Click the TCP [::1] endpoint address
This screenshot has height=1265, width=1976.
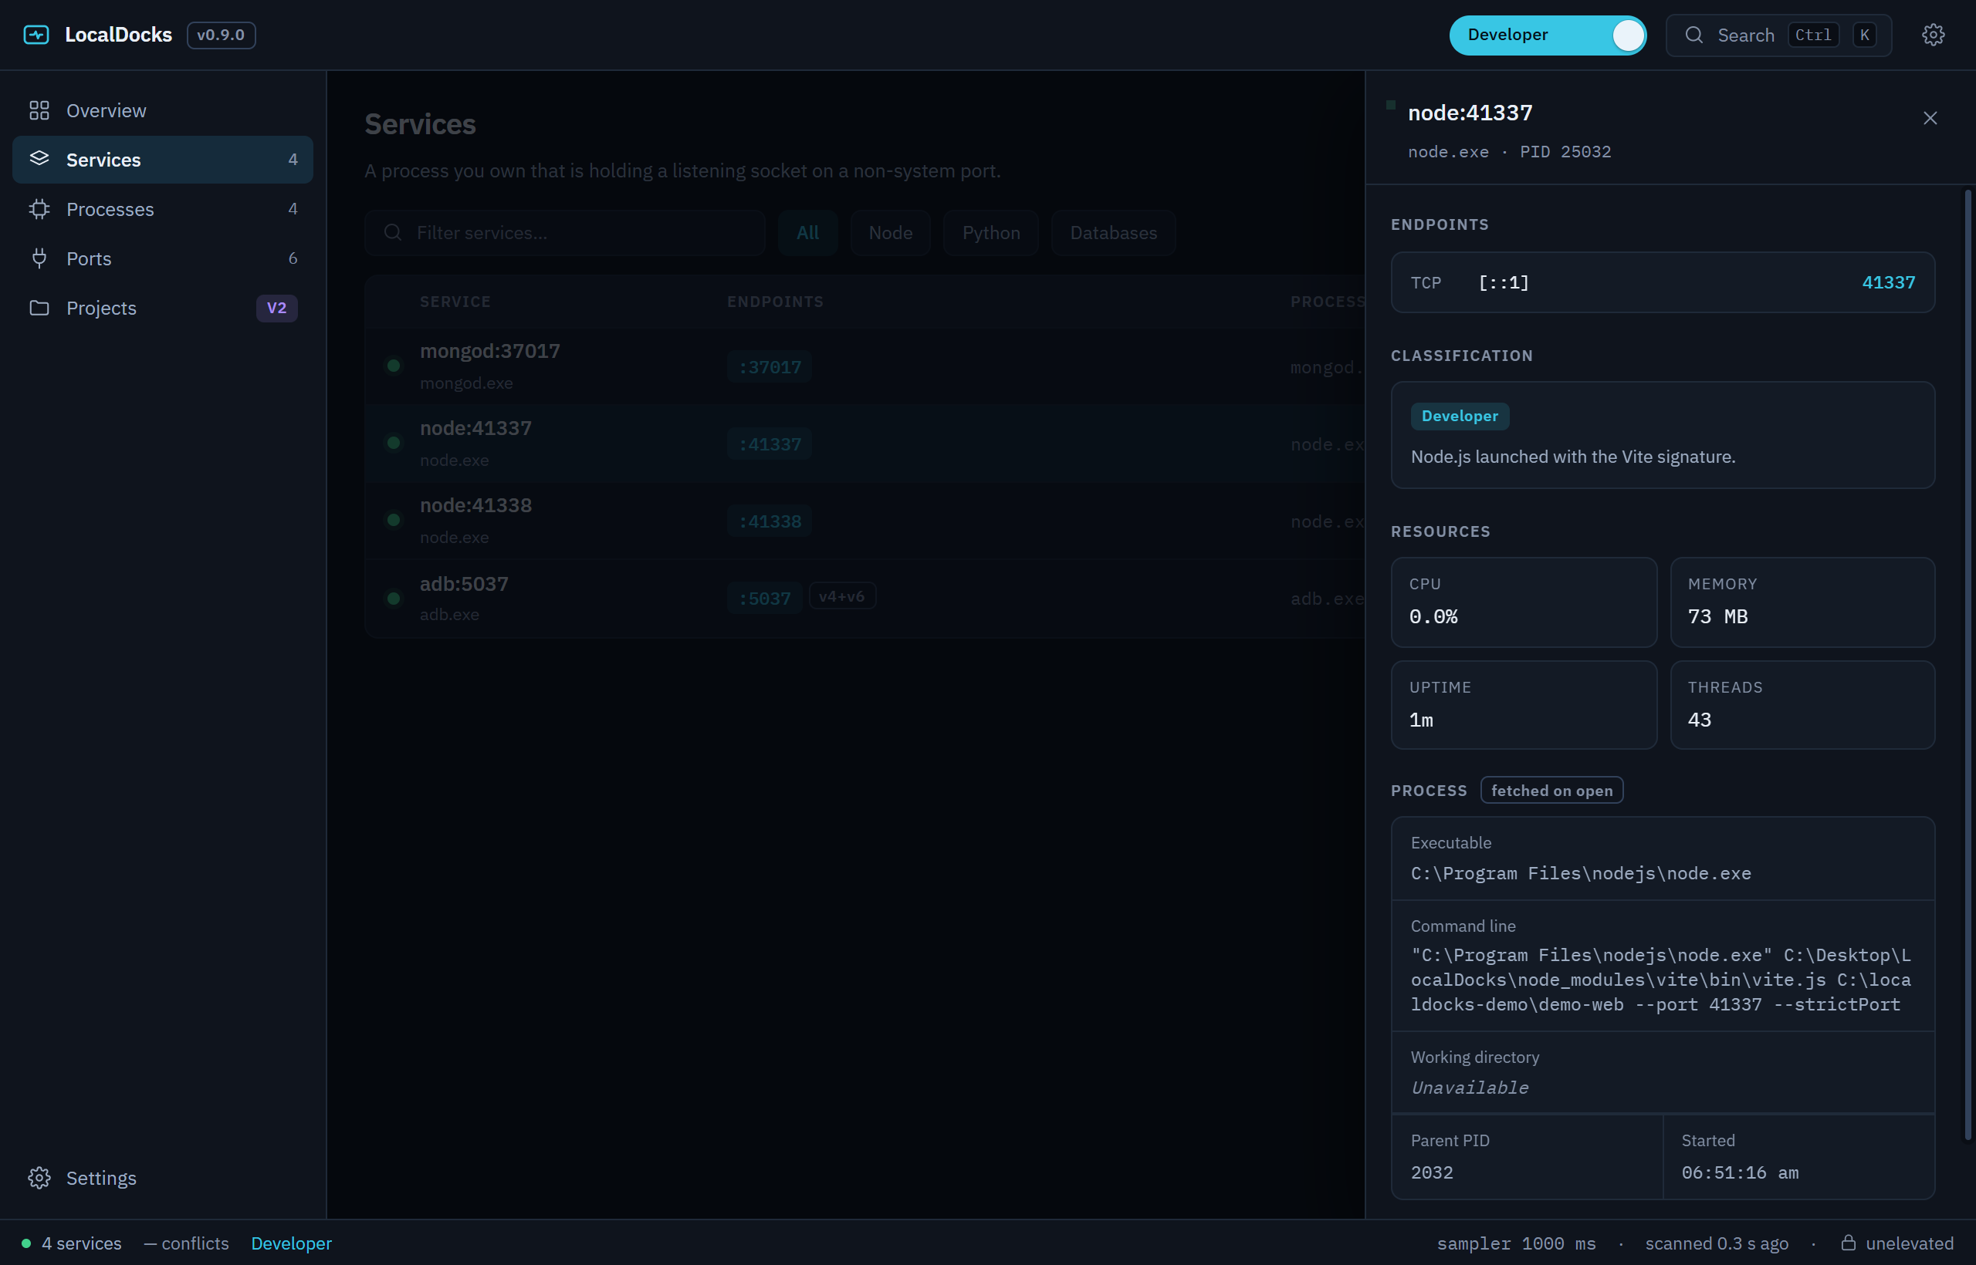1503,282
